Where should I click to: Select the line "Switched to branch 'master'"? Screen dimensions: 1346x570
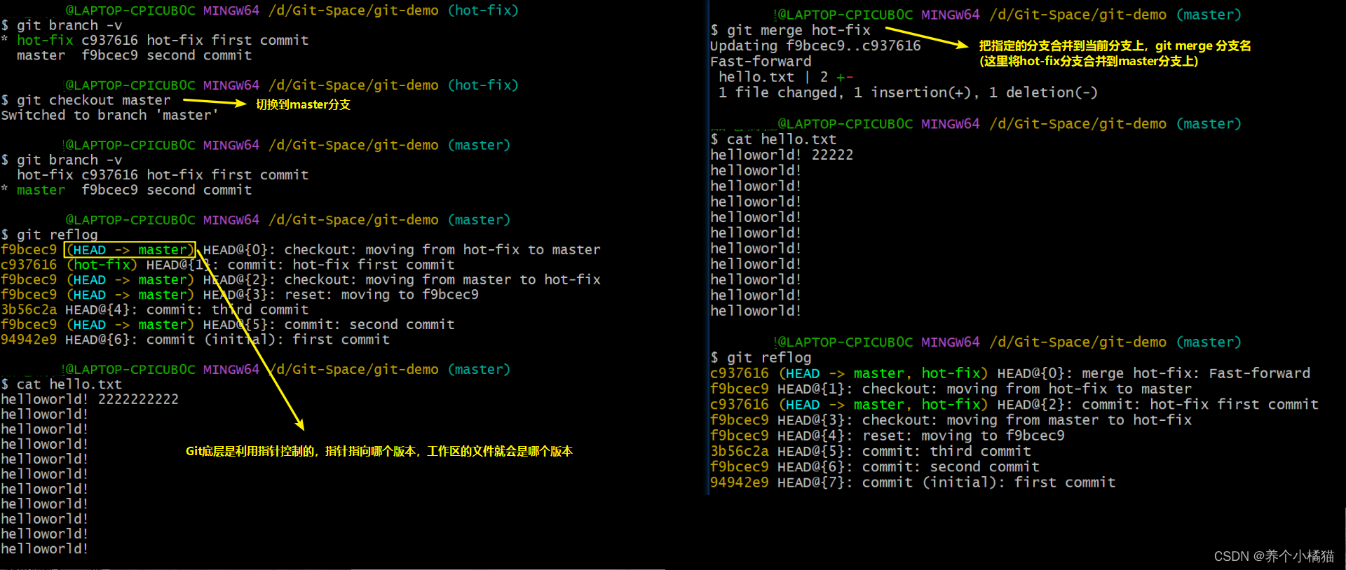(x=109, y=115)
